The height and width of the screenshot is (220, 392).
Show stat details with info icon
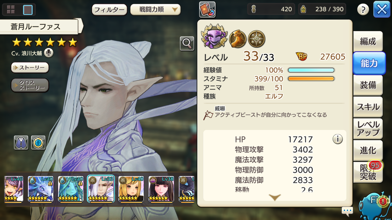pyautogui.click(x=337, y=139)
